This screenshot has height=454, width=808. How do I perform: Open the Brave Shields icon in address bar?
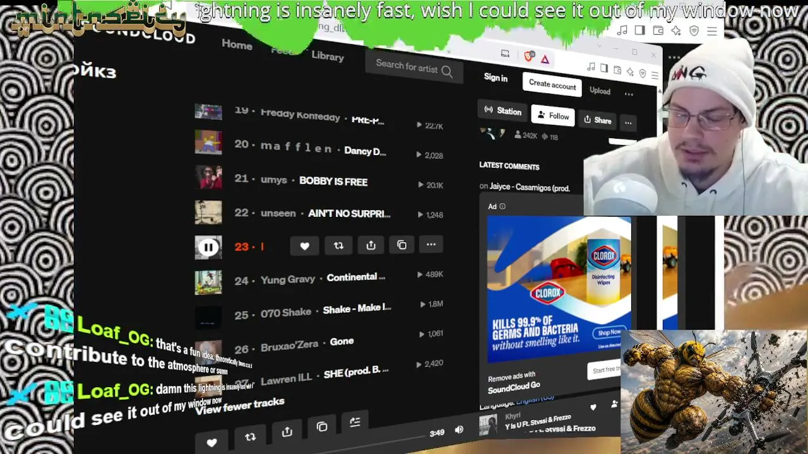(529, 56)
